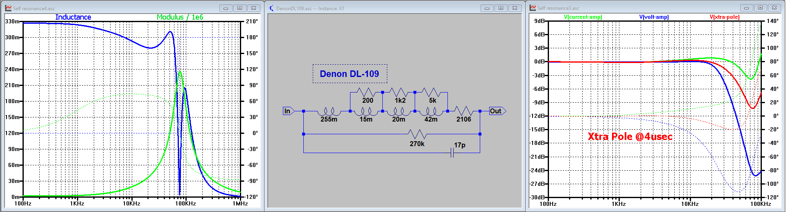Viewport: 786px width, 212px height.
Task: Click the 100KHz label in left plot
Action: [x=185, y=203]
